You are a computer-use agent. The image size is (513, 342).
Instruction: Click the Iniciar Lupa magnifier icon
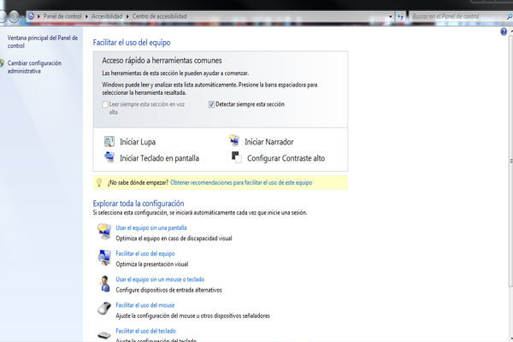(109, 141)
